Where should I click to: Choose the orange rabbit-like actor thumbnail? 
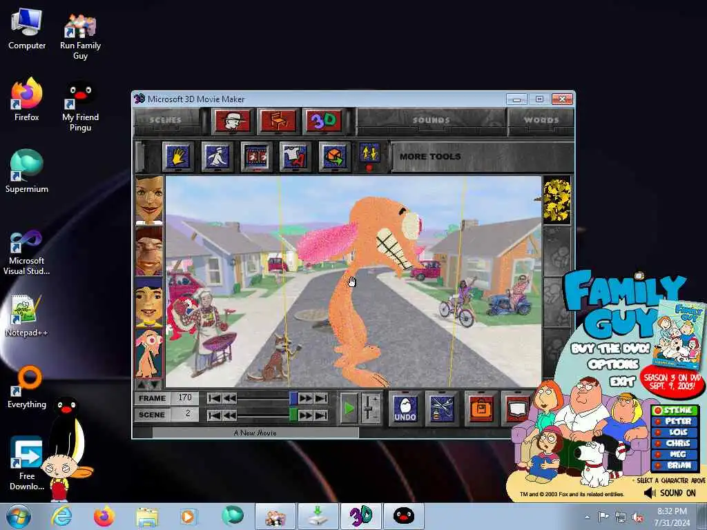pyautogui.click(x=149, y=353)
